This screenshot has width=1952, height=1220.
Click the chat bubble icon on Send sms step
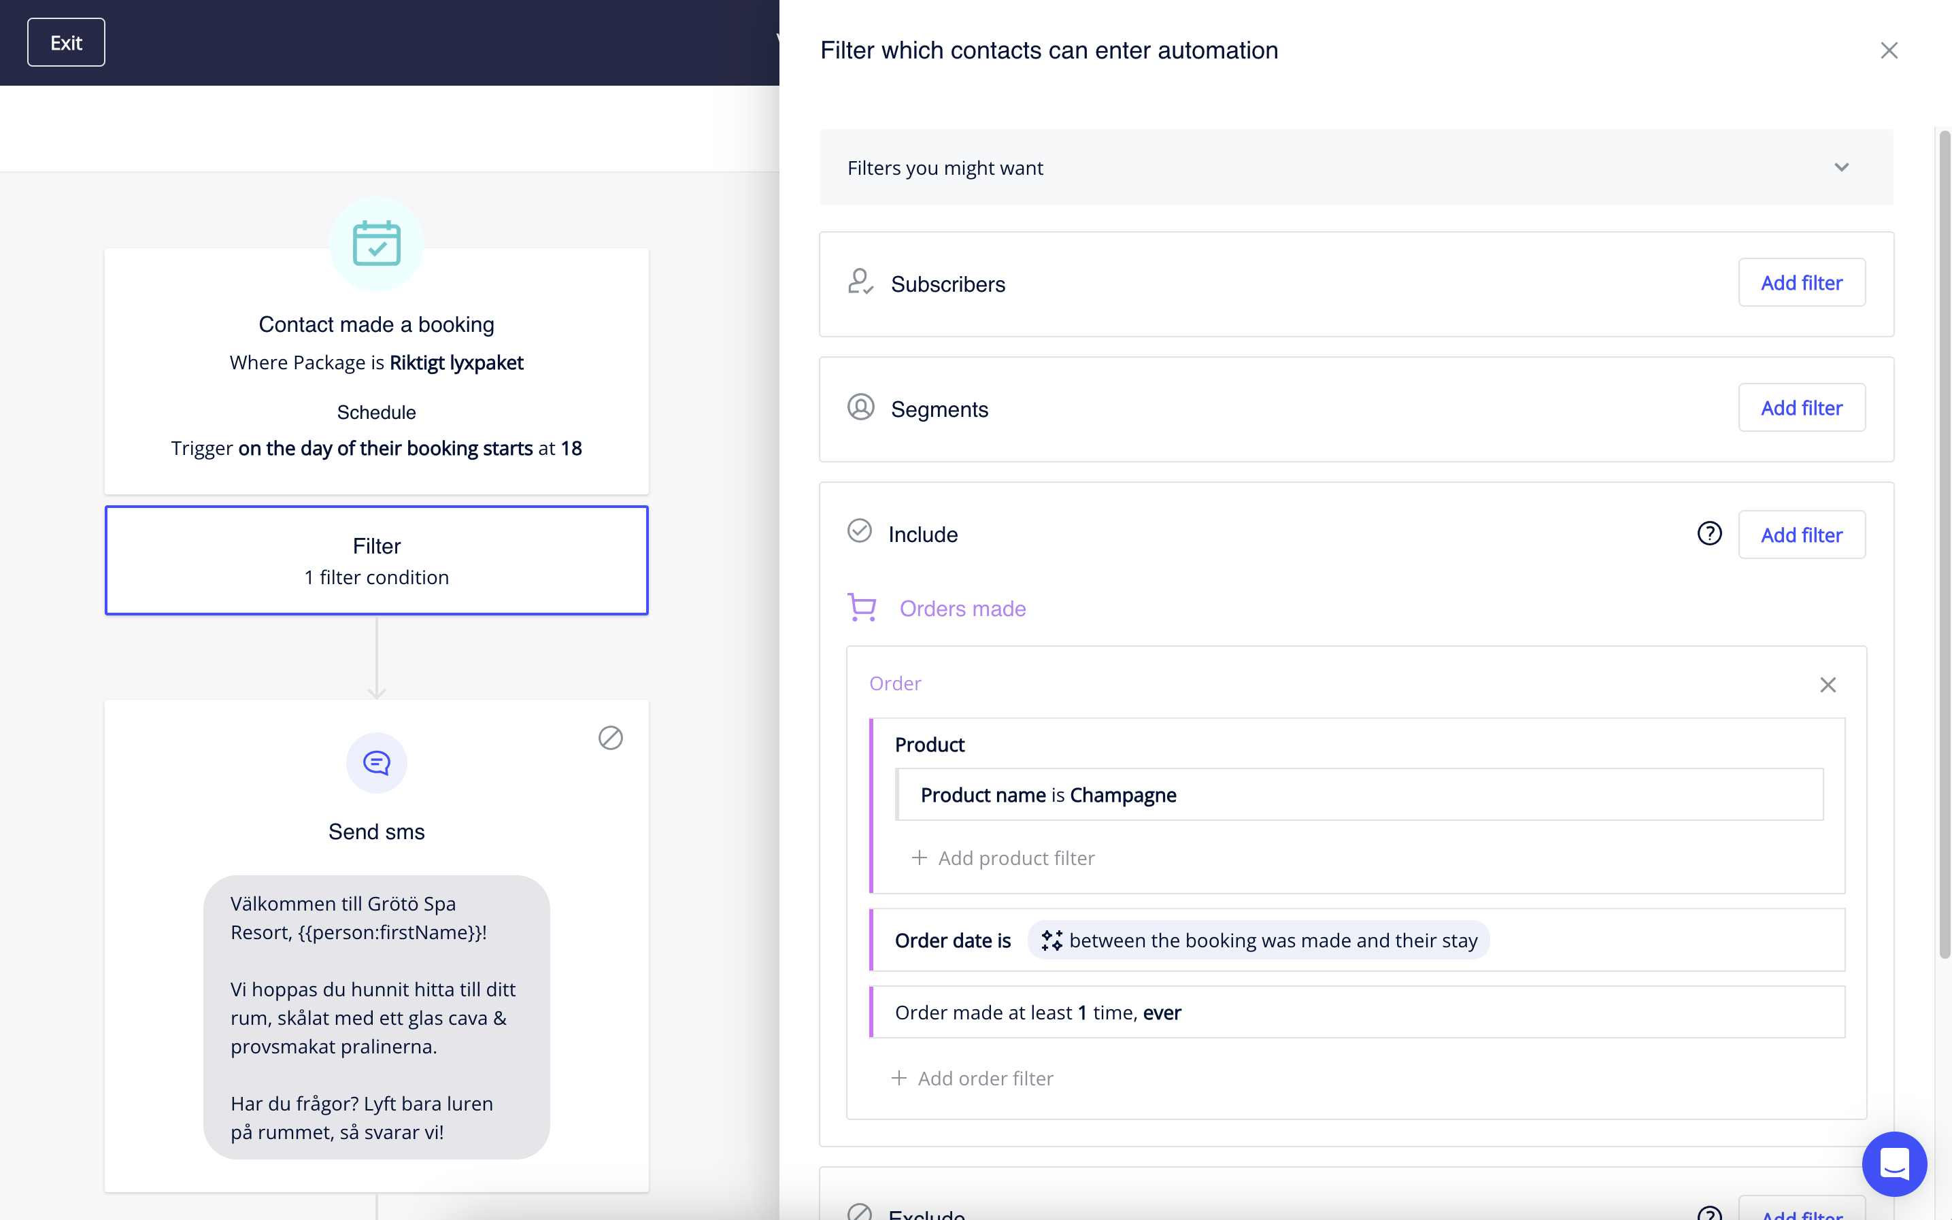coord(376,762)
